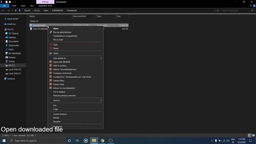The image size is (256, 144).
Task: Expand Give access to submenu
Action: tap(76, 58)
